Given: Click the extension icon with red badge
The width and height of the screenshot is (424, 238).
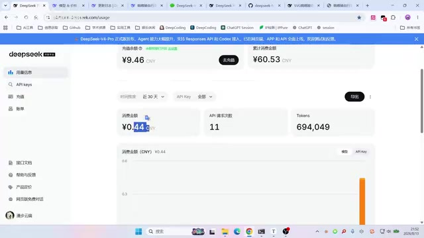Looking at the screenshot, I should coord(384,18).
